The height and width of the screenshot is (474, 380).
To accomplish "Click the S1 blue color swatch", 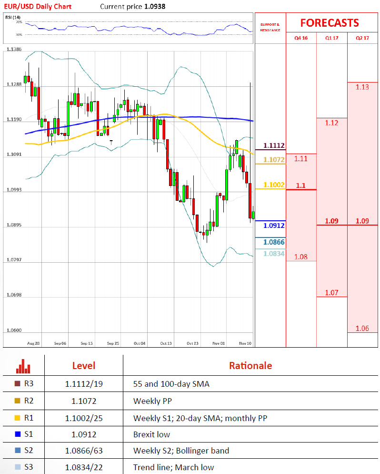I will (18, 434).
